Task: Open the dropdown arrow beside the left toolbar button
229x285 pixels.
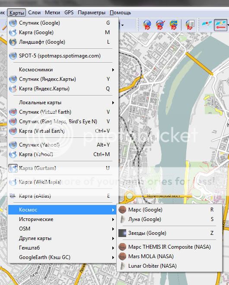Action: (123, 25)
